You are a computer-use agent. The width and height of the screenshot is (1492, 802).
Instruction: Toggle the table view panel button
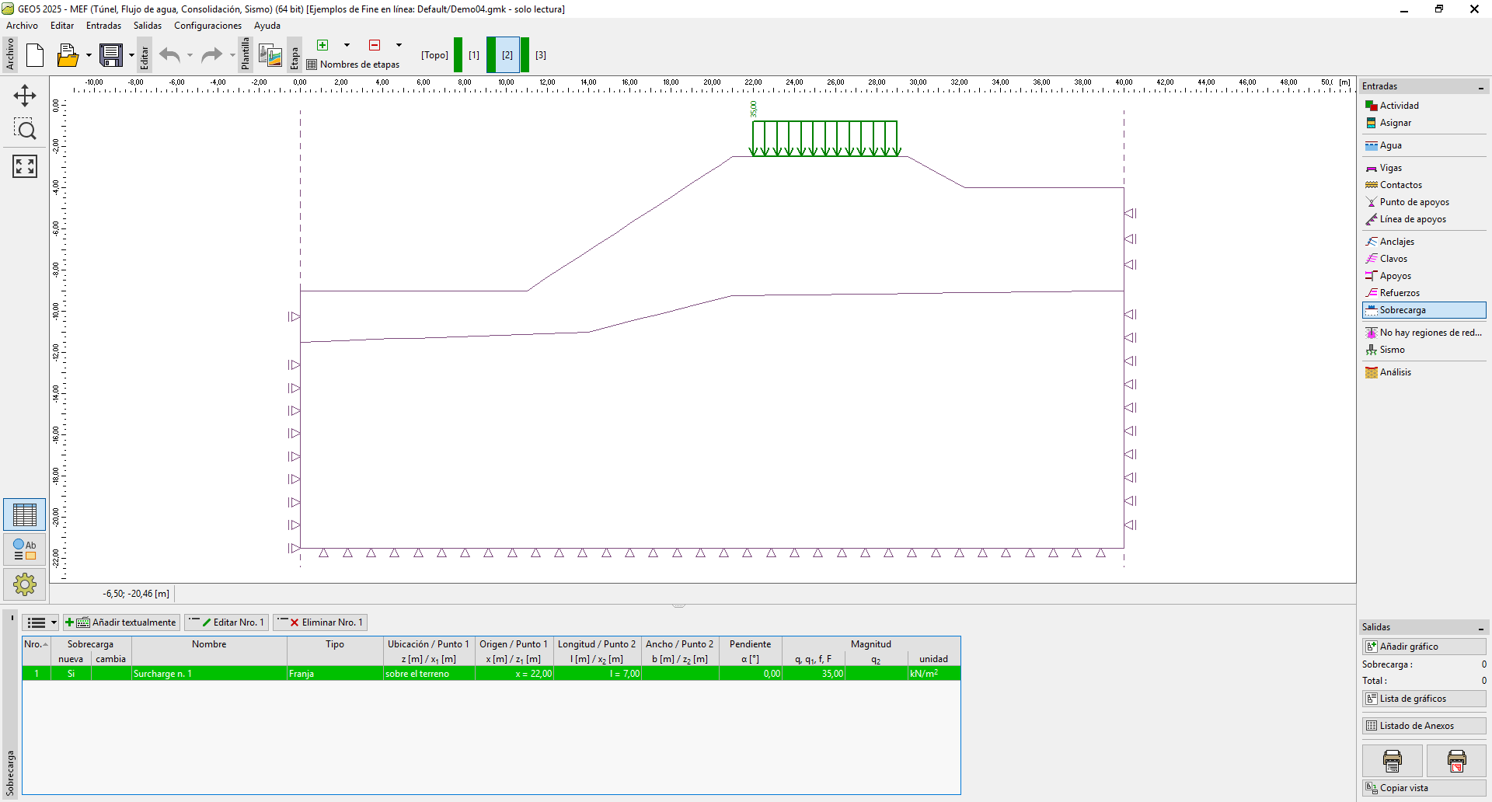[x=25, y=514]
